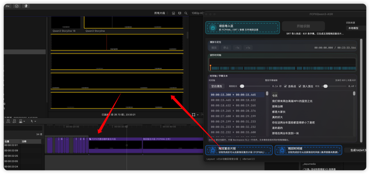Click the 拖回复合片段 export icon
Image resolution: width=370 pixels, height=174 pixels.
(213, 150)
